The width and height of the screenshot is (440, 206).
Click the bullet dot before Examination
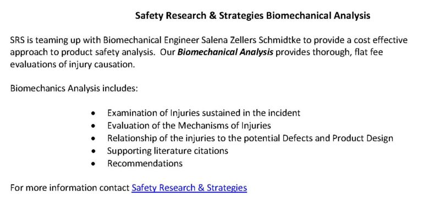coord(93,113)
